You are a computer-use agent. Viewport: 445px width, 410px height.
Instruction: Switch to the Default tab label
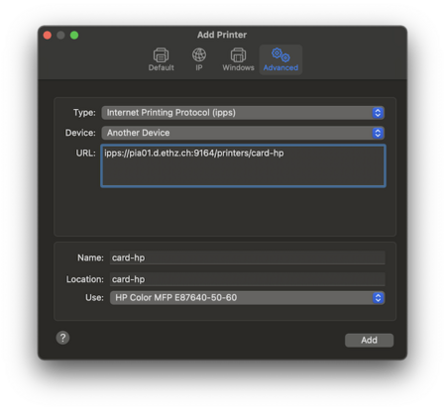click(161, 67)
